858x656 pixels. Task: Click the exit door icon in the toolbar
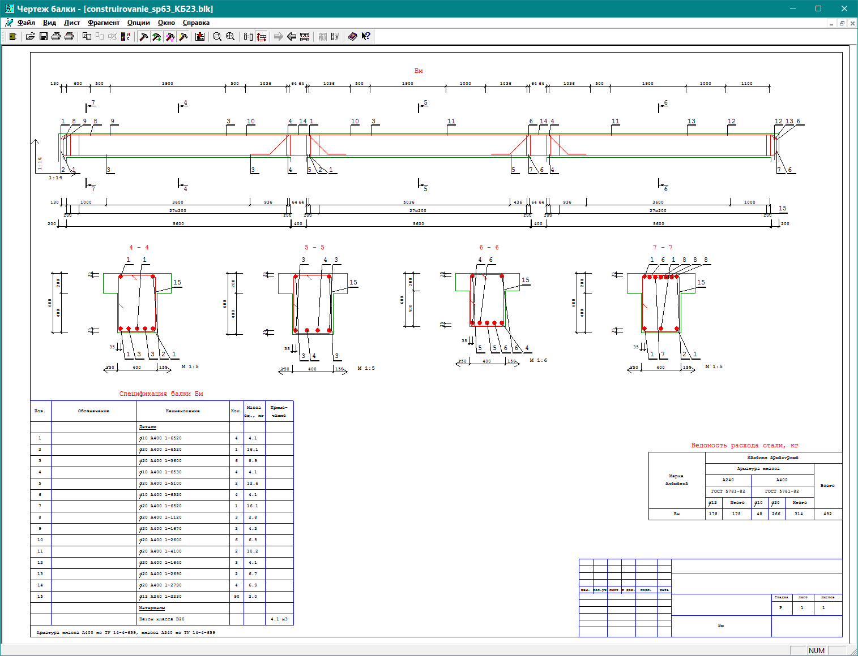(x=12, y=37)
